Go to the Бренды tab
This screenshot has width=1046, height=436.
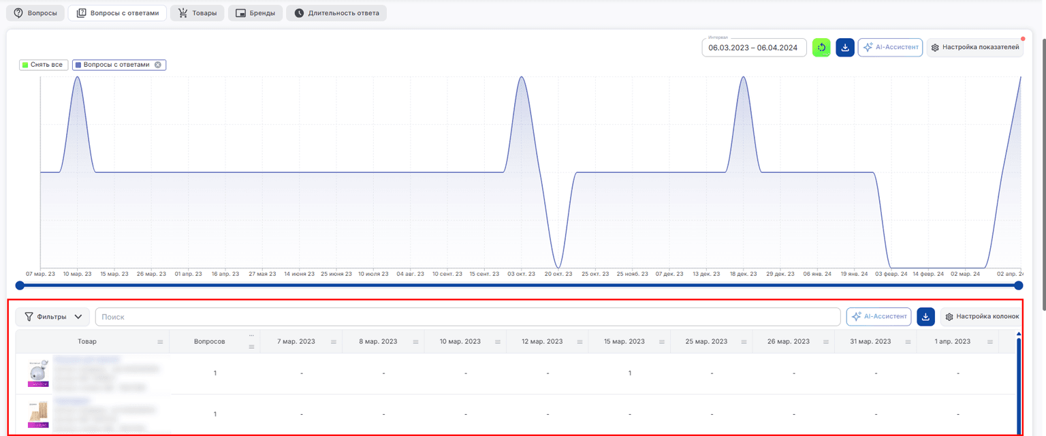pyautogui.click(x=255, y=13)
